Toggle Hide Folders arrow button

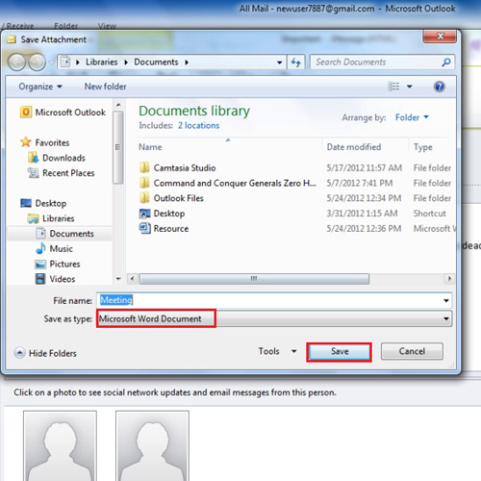click(19, 353)
